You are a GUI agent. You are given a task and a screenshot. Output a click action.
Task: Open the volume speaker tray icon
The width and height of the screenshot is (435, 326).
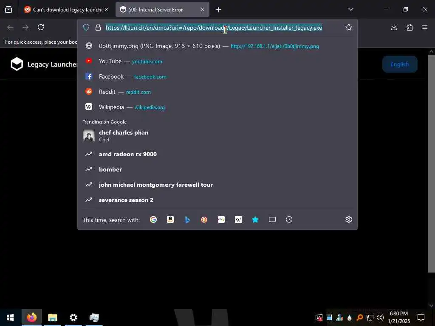(380, 318)
